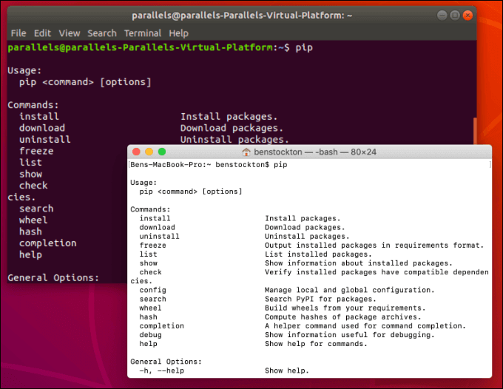Click 'General Options:' in macOS terminal

tap(166, 362)
